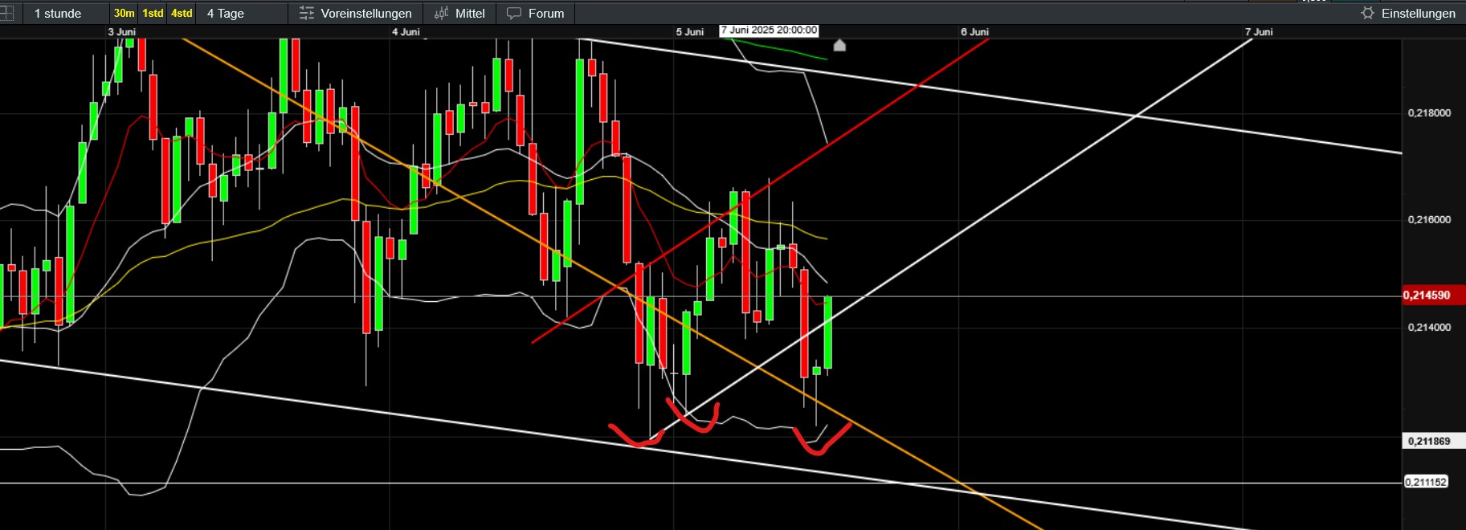Click the '5 Juni' date axis label
Viewport: 1466px width, 530px height.
[690, 32]
